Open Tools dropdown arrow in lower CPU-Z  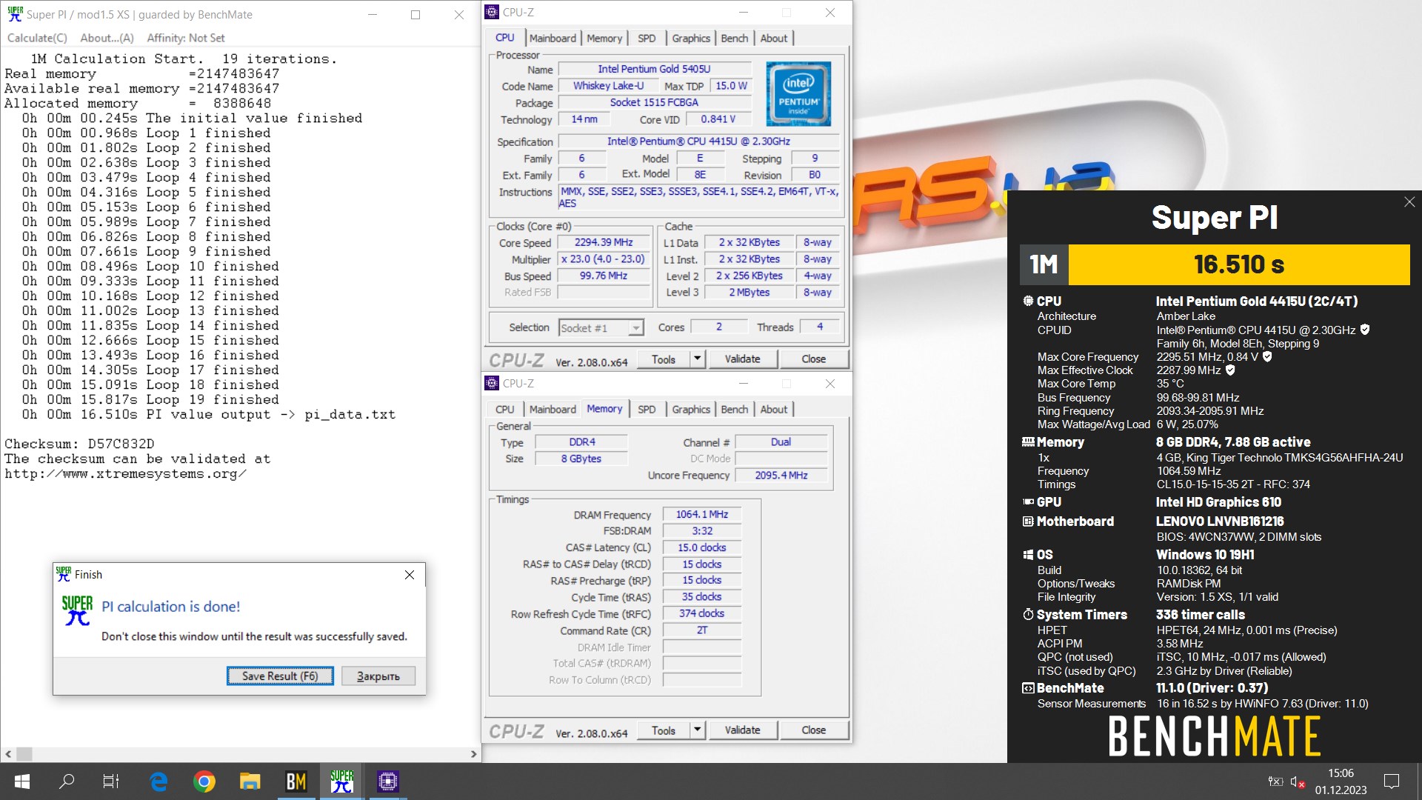tap(697, 730)
